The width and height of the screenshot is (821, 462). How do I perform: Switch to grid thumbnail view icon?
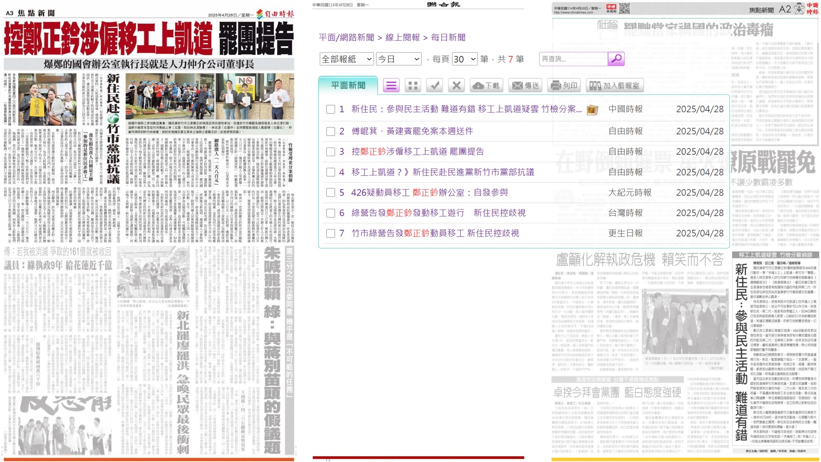coord(413,86)
